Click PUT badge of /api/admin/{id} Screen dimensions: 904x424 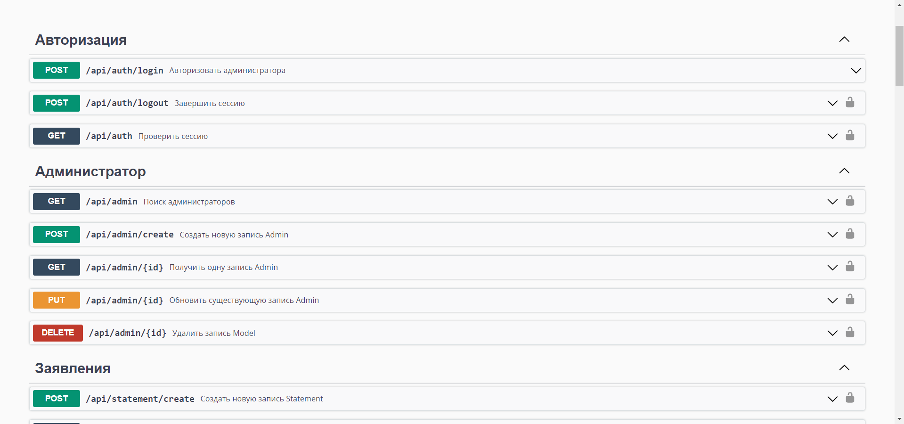click(x=57, y=300)
